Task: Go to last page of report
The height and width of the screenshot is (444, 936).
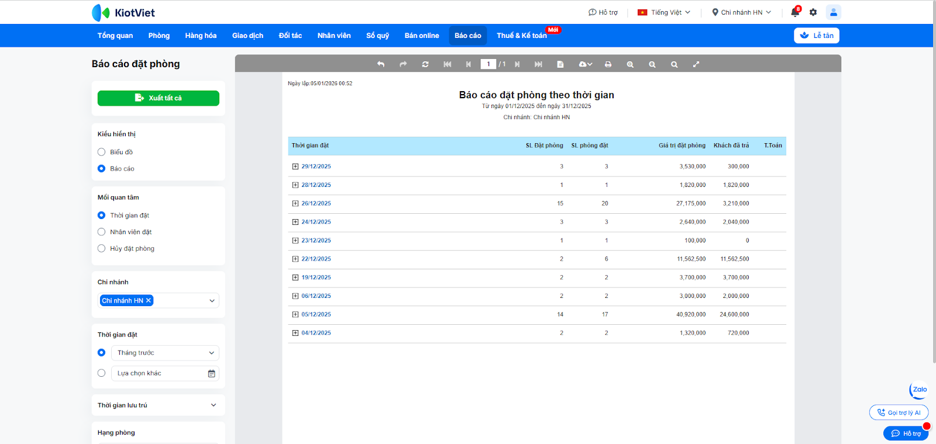Action: point(538,64)
